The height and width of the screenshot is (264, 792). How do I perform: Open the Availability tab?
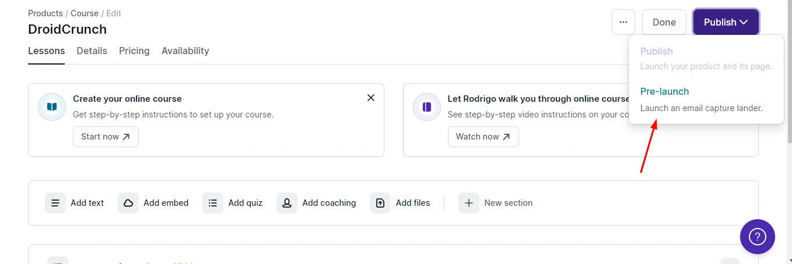[x=185, y=51]
